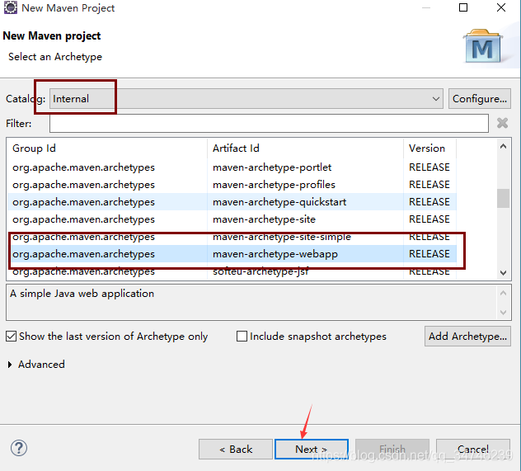Select the maven-archetype-quickstart row
Image resolution: width=521 pixels, height=471 pixels.
(232, 202)
